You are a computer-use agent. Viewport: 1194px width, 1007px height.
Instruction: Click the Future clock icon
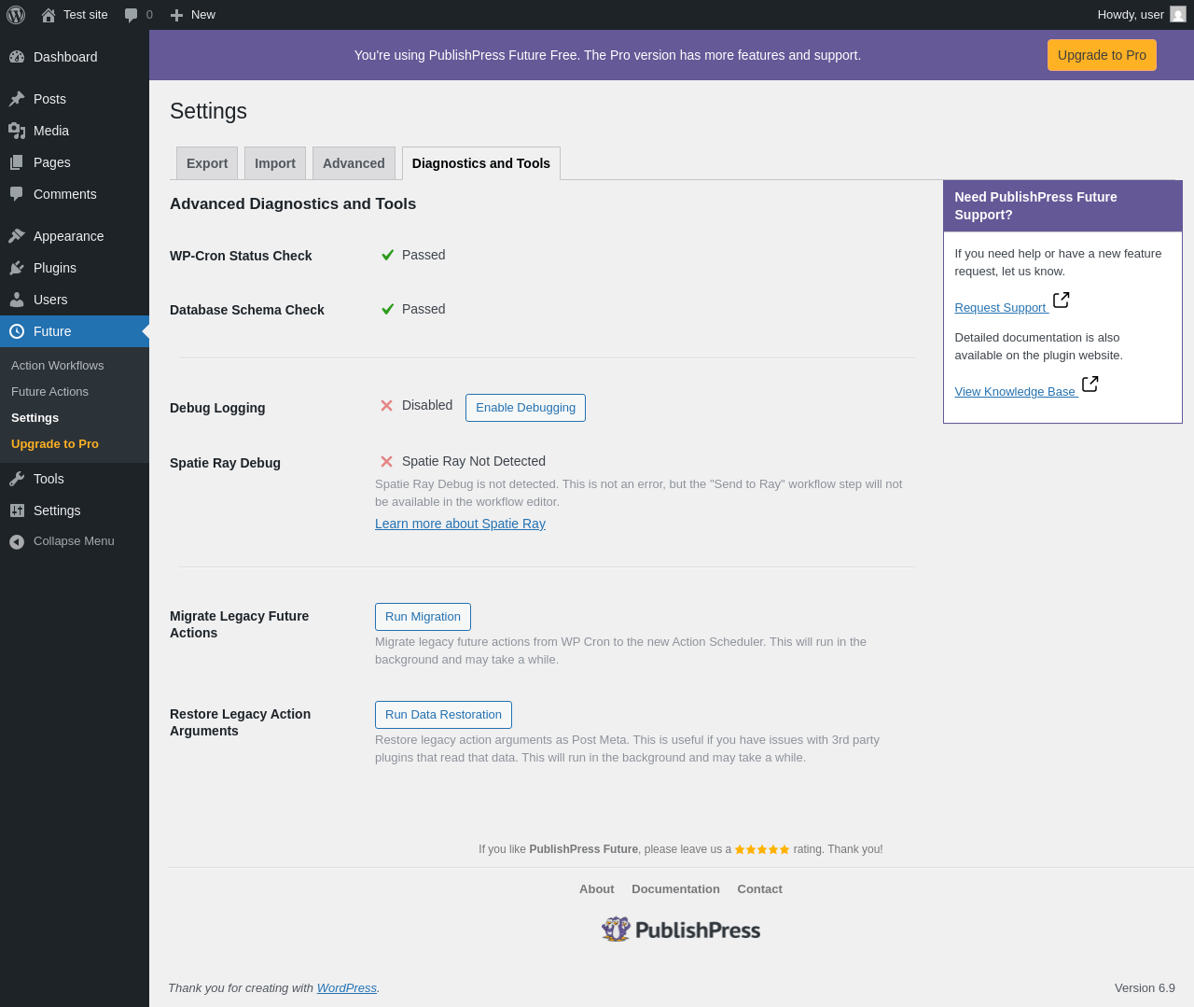coord(17,331)
